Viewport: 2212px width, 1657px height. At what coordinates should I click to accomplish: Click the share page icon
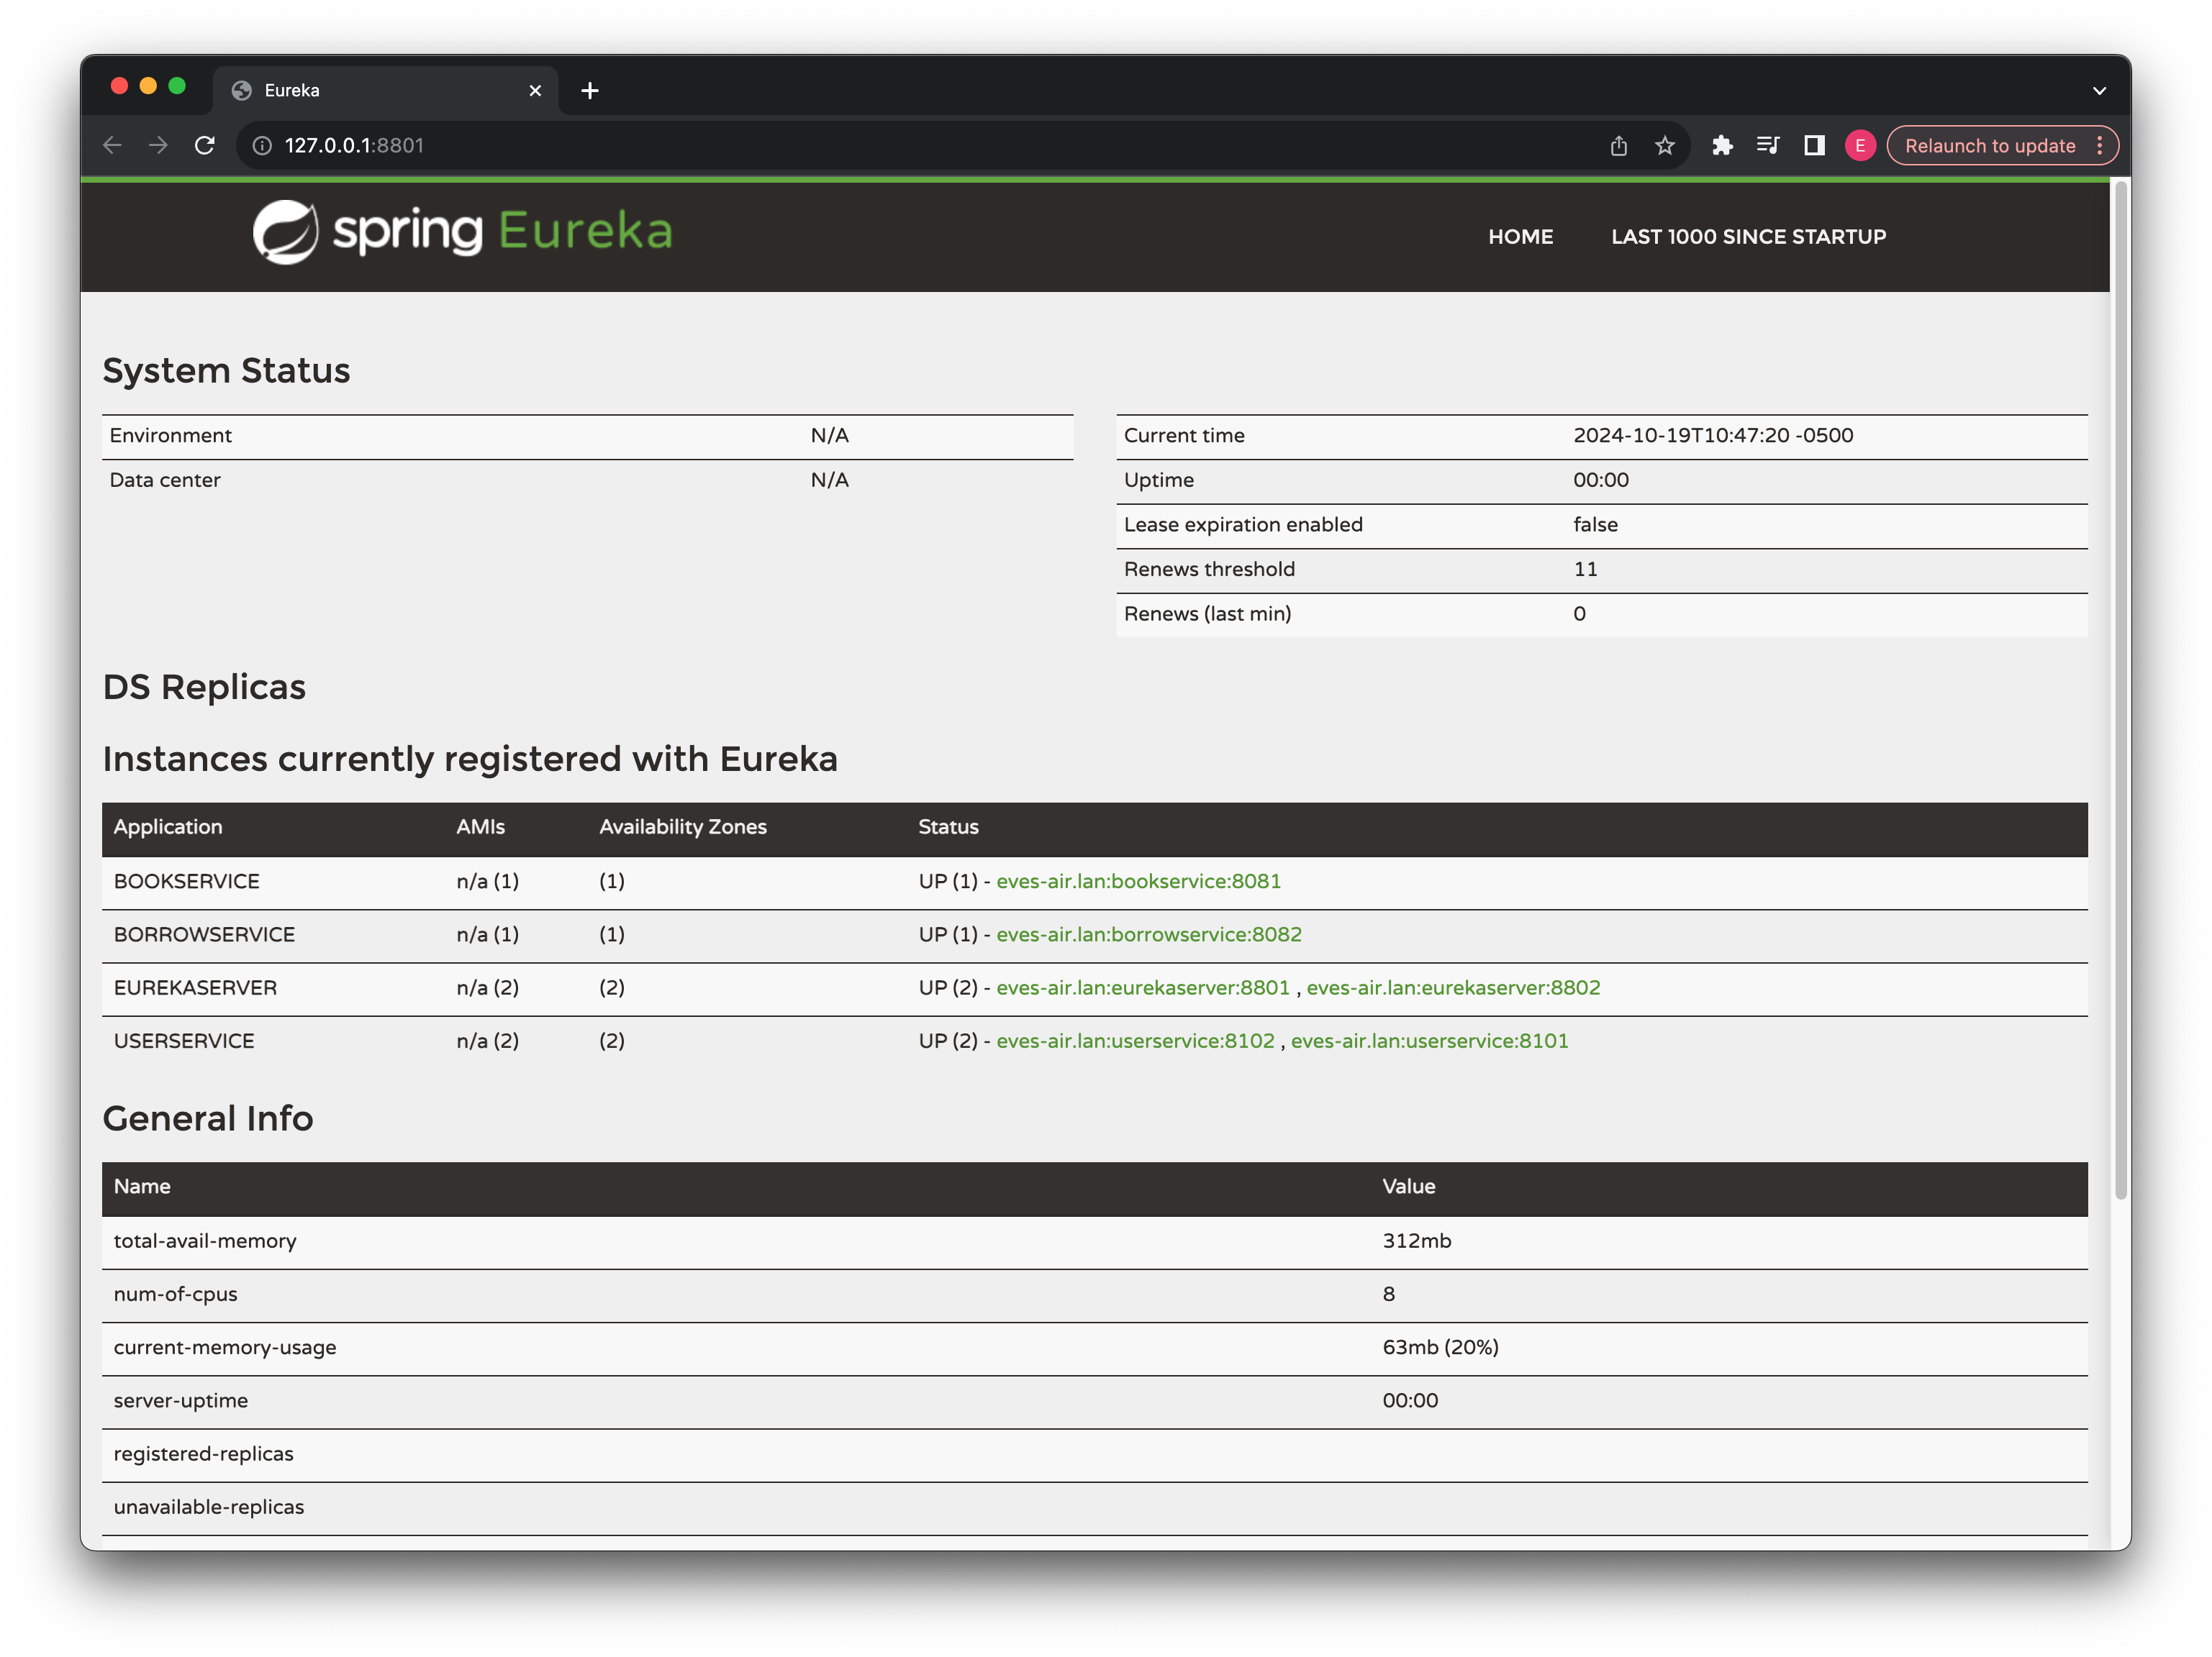[x=1619, y=146]
